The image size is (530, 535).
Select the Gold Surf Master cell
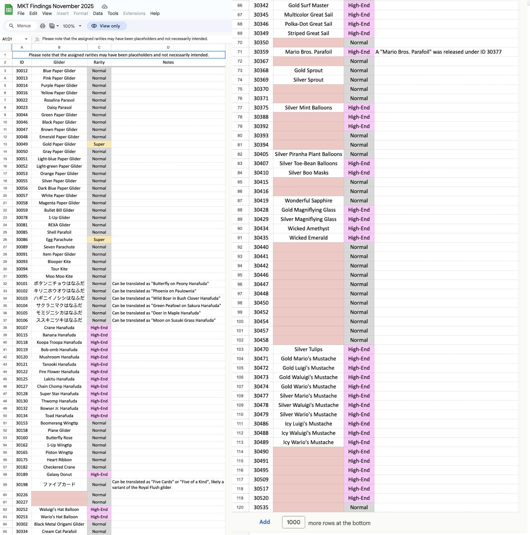point(308,5)
